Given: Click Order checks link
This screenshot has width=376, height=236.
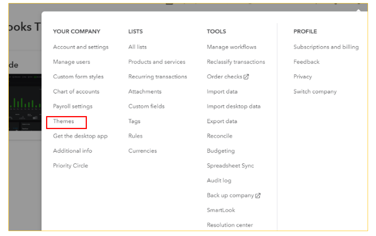Looking at the screenshot, I should [224, 77].
